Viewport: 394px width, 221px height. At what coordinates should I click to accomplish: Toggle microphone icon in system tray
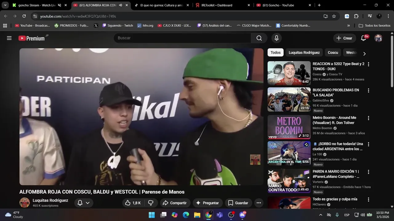(x=337, y=215)
